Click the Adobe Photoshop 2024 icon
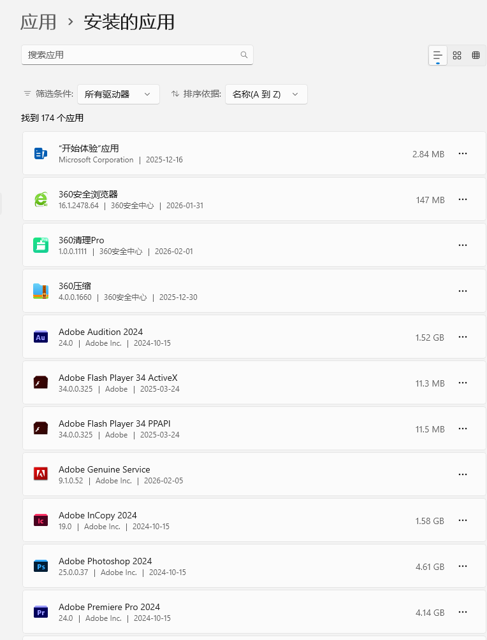 click(x=41, y=566)
